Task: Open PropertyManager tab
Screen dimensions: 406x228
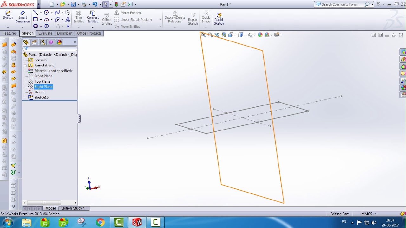Action: pyautogui.click(x=34, y=42)
